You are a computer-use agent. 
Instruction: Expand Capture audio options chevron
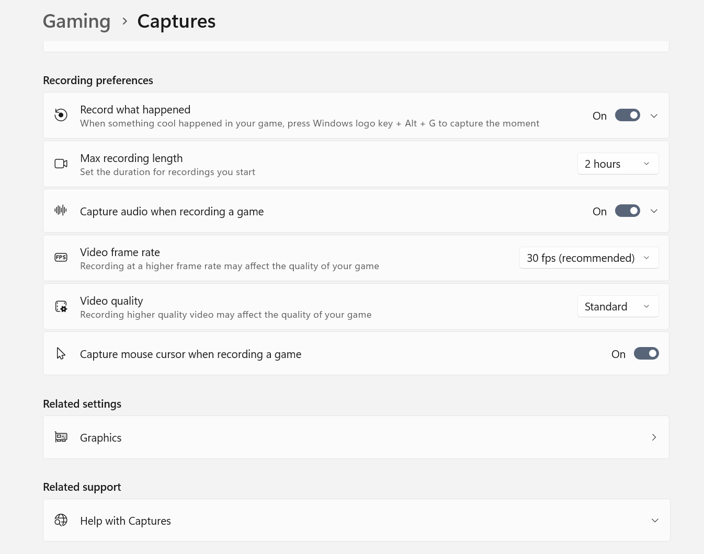(654, 211)
